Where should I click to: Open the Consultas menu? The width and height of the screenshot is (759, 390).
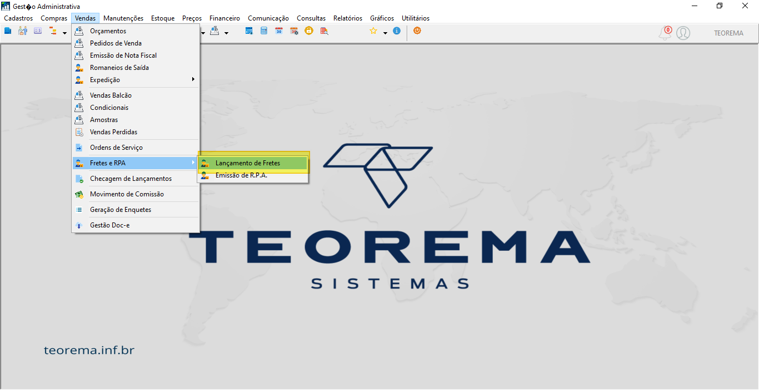coord(311,18)
